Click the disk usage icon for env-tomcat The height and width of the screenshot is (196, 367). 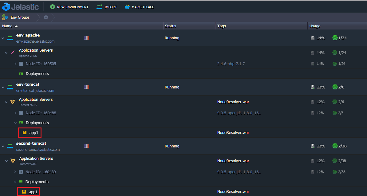(313, 87)
